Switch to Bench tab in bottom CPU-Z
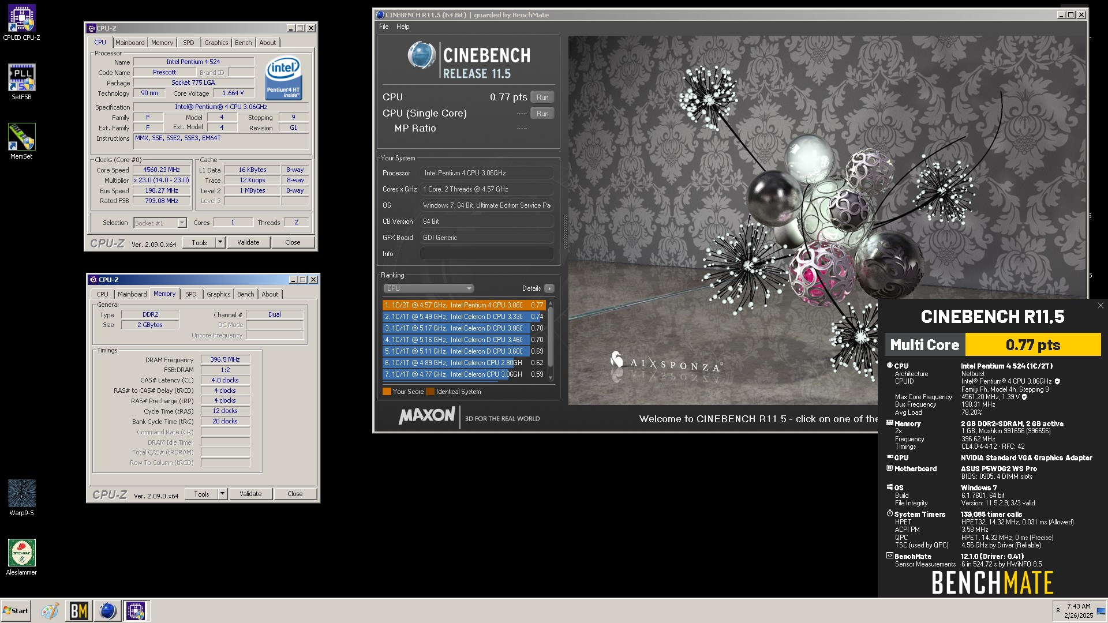Image resolution: width=1108 pixels, height=623 pixels. (x=246, y=294)
